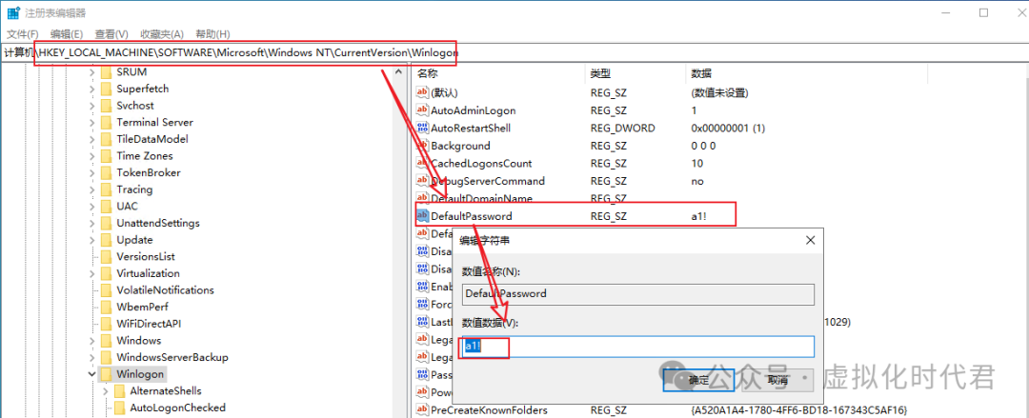This screenshot has height=418, width=1029.
Task: Select the UnattendSettings folder icon
Action: 107,223
